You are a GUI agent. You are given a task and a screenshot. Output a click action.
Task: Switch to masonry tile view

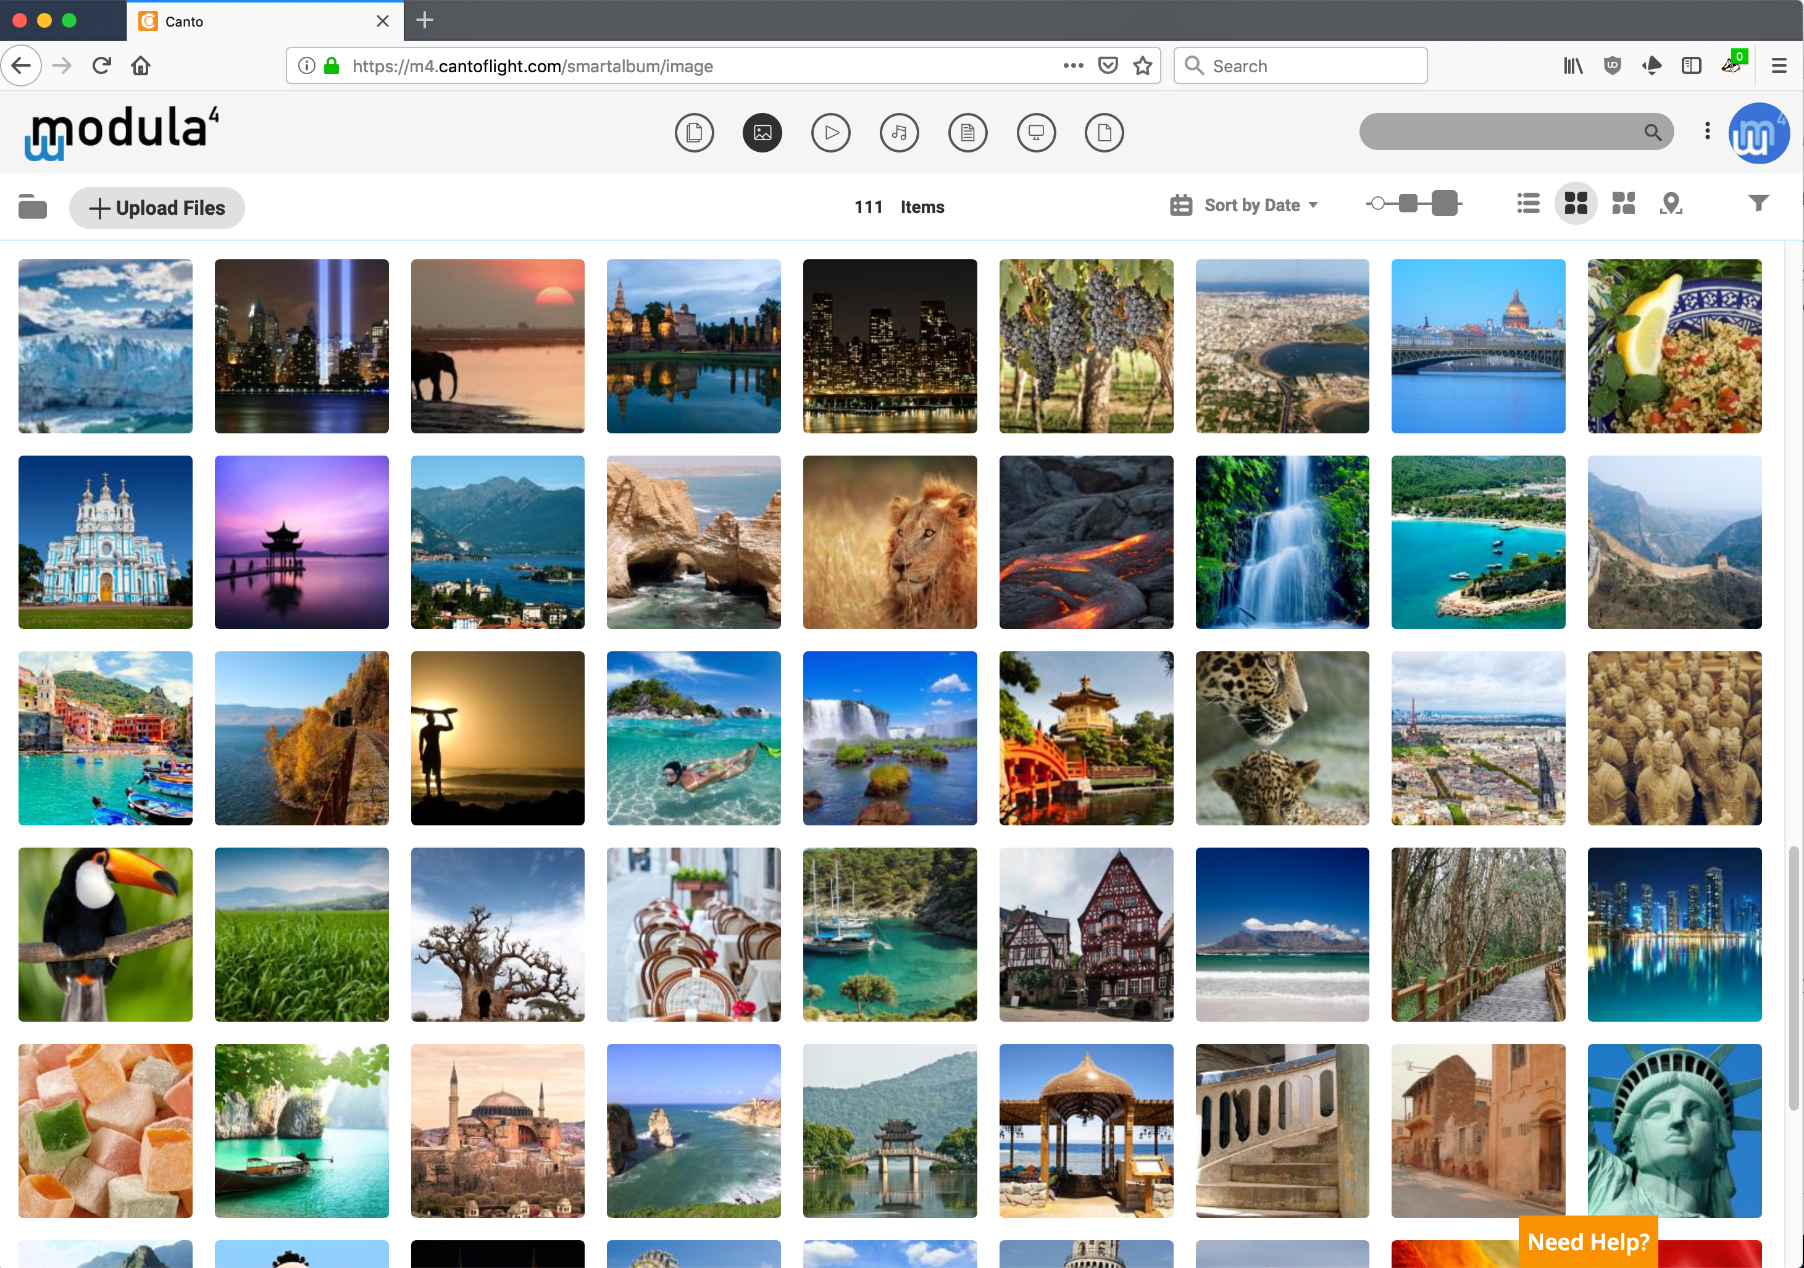[1623, 204]
